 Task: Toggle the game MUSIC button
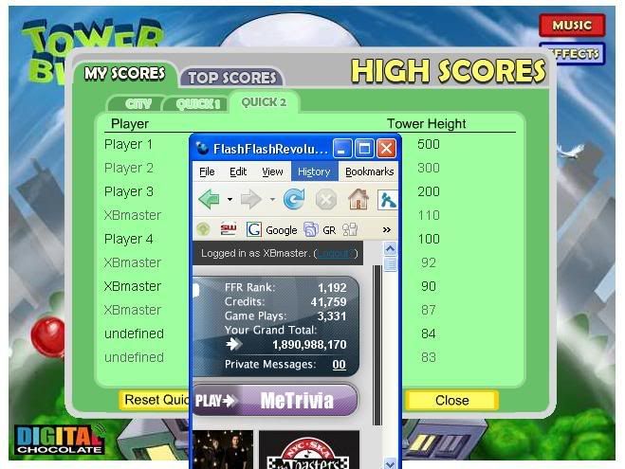[x=571, y=26]
